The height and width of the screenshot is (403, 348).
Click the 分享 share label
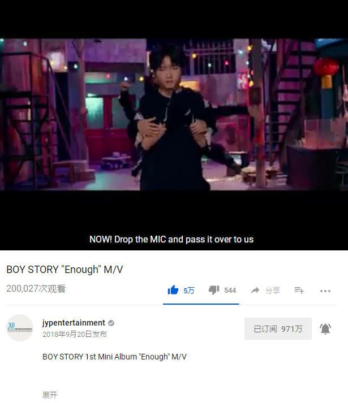(273, 291)
